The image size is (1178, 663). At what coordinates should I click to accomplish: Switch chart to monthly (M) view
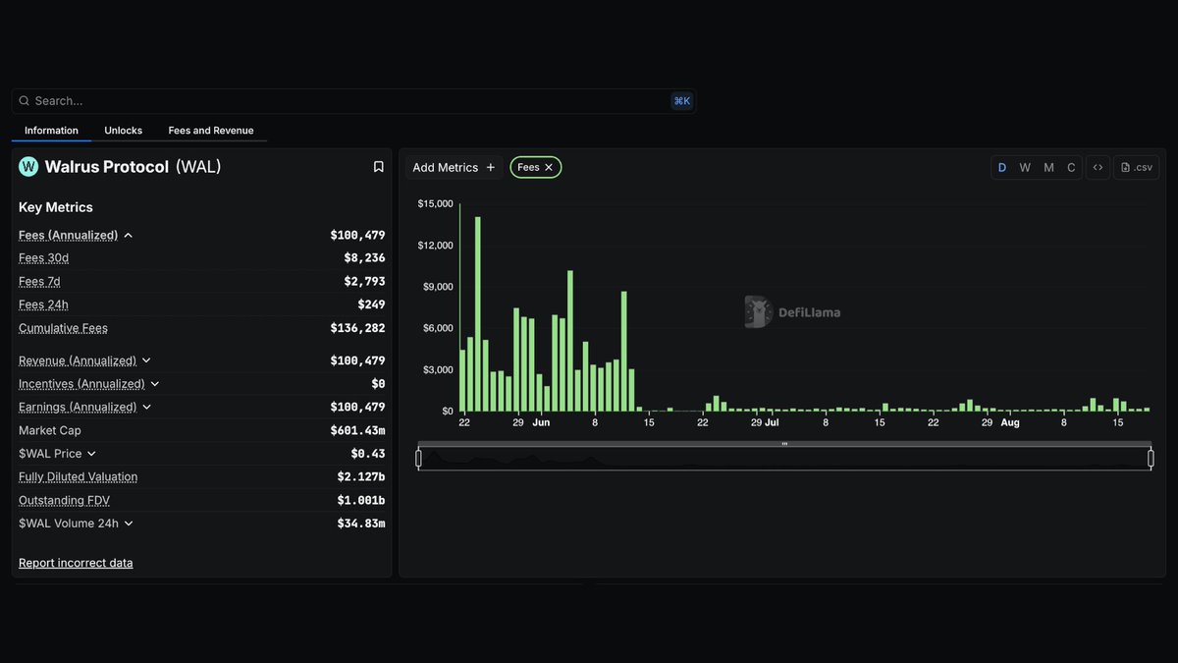click(1048, 168)
